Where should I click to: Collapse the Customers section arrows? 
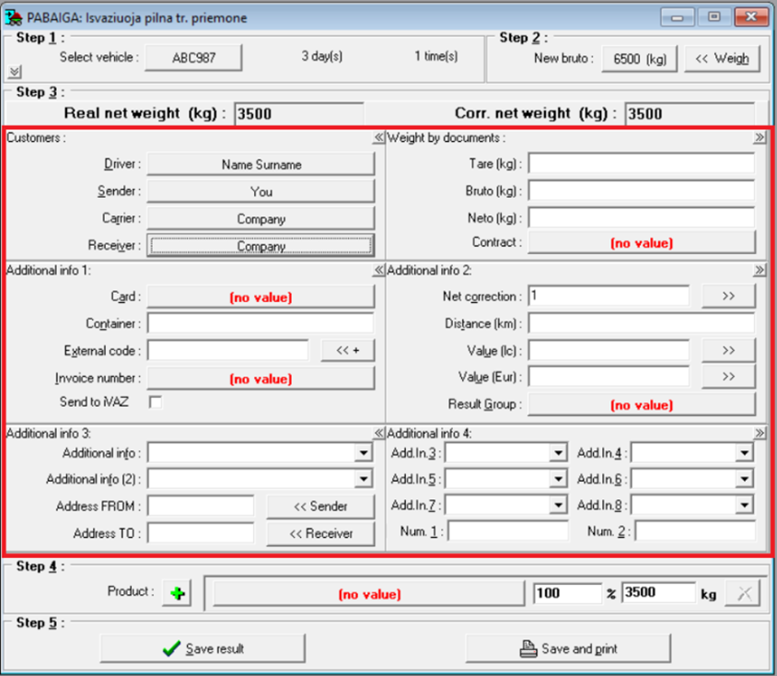378,138
